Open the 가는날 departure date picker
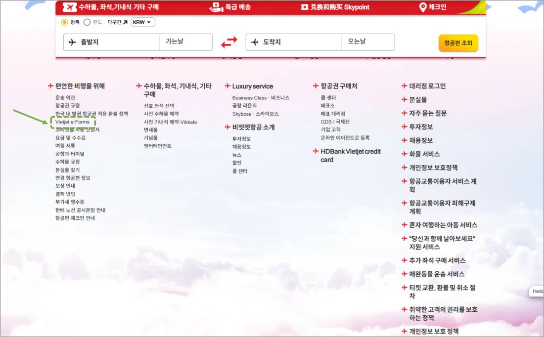The height and width of the screenshot is (337, 544). [x=185, y=42]
